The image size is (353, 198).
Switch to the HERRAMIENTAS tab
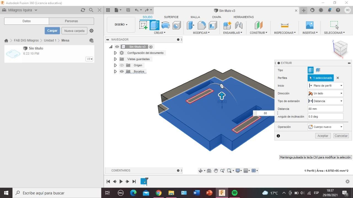click(244, 17)
